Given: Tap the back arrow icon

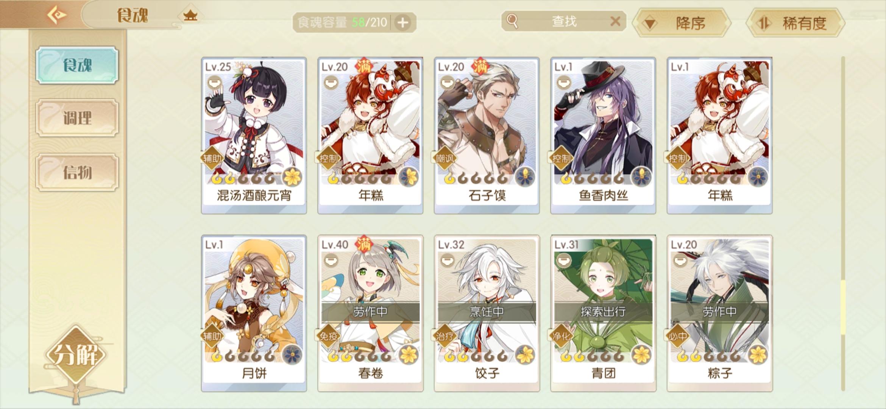Looking at the screenshot, I should [x=57, y=16].
